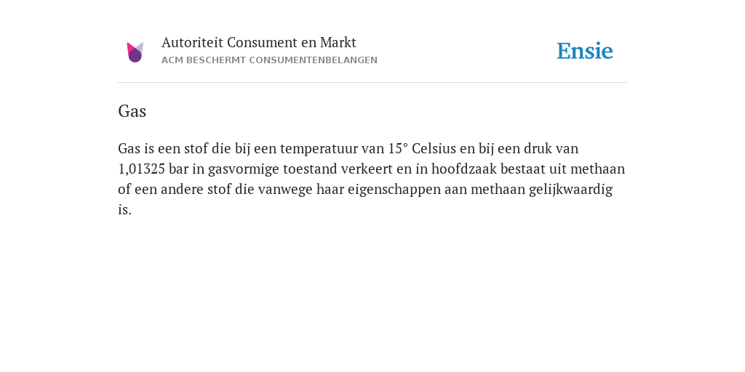Open the Autoriteit Consument en Markt title
745x372 pixels.
pos(258,42)
